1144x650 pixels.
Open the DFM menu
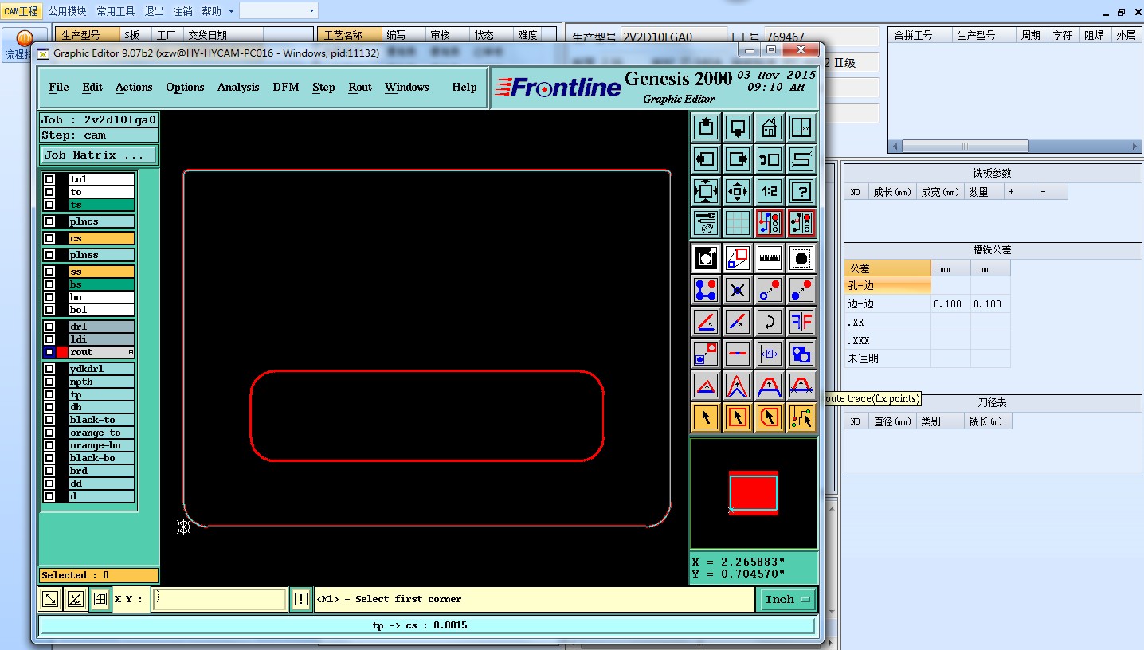pos(285,87)
